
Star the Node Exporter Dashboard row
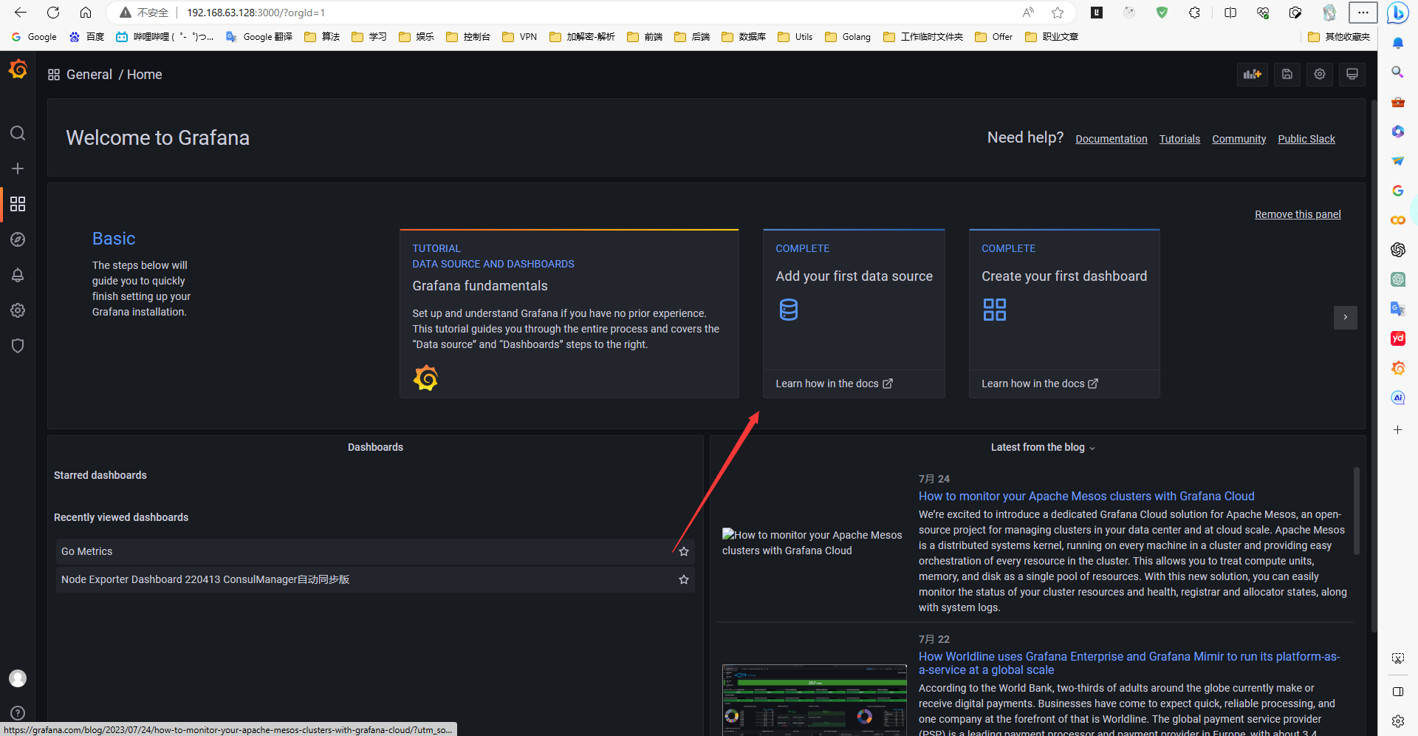tap(684, 579)
